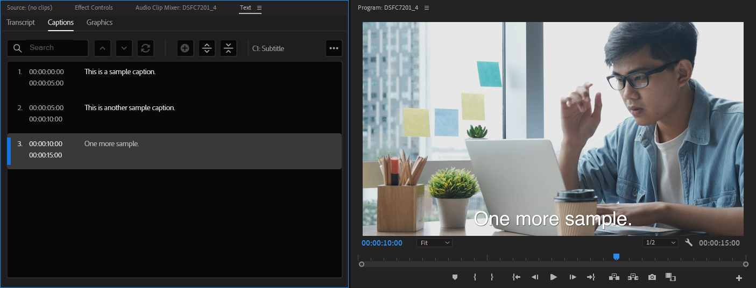Refresh the caption search results
Viewport: 756px width, 288px height.
[145, 48]
